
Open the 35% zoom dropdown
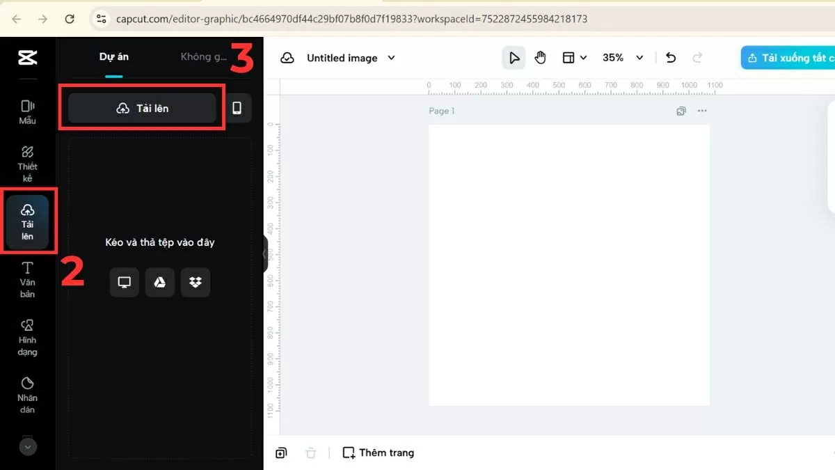point(623,58)
